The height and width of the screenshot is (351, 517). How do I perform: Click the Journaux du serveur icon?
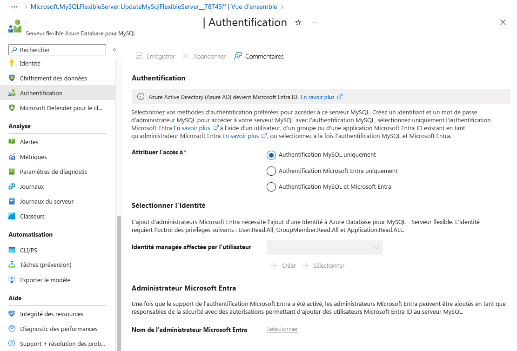click(12, 201)
